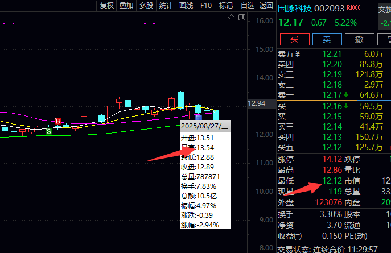Click 买二 bid price 12.15
Screen dimensions: 391x253
coord(332,117)
